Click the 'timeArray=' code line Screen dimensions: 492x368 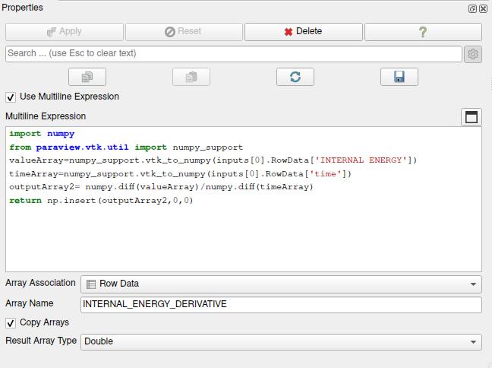click(x=180, y=174)
